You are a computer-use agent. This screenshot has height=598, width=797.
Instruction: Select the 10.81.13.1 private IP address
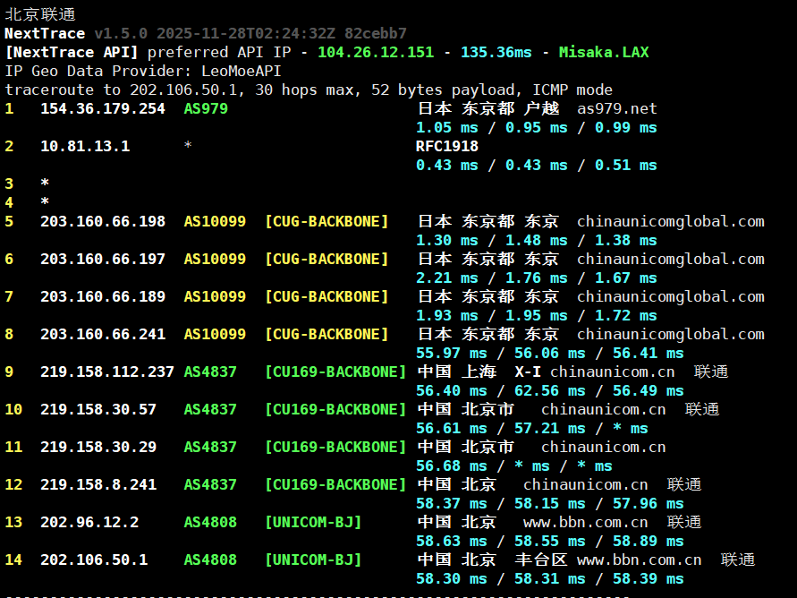coord(85,146)
